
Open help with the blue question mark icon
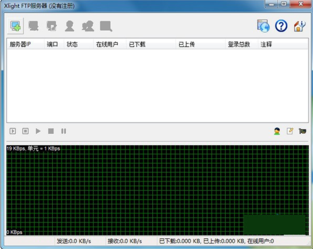281,26
